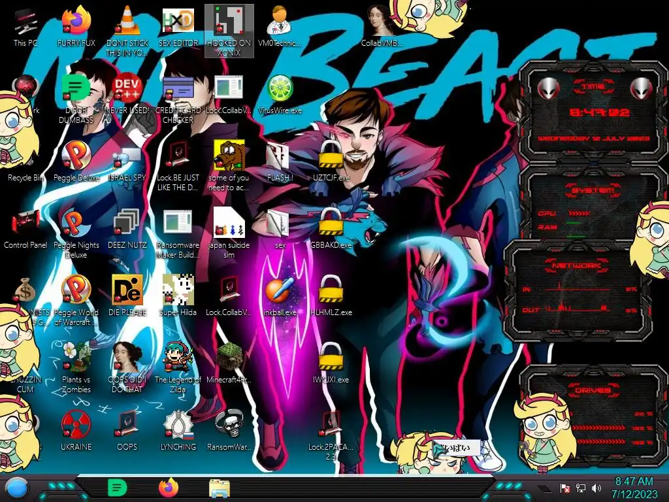669x502 pixels.
Task: Open LYNCHING noose icon
Action: click(178, 431)
